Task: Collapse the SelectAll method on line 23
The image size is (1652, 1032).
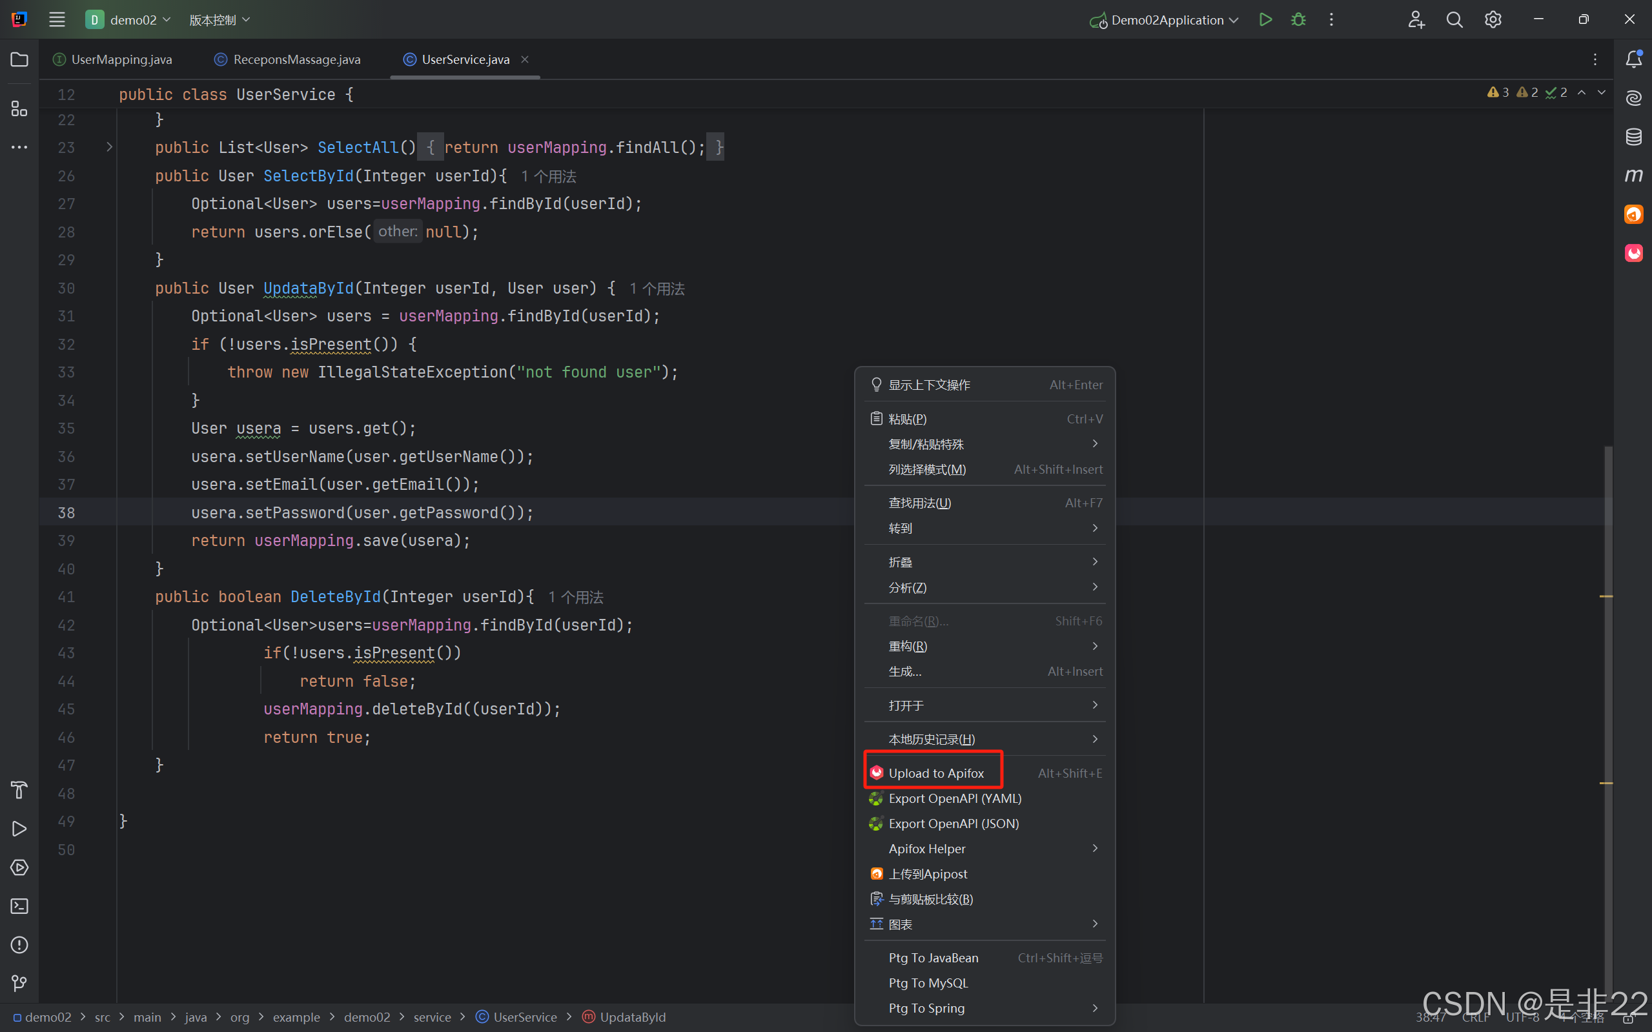Action: pos(108,147)
